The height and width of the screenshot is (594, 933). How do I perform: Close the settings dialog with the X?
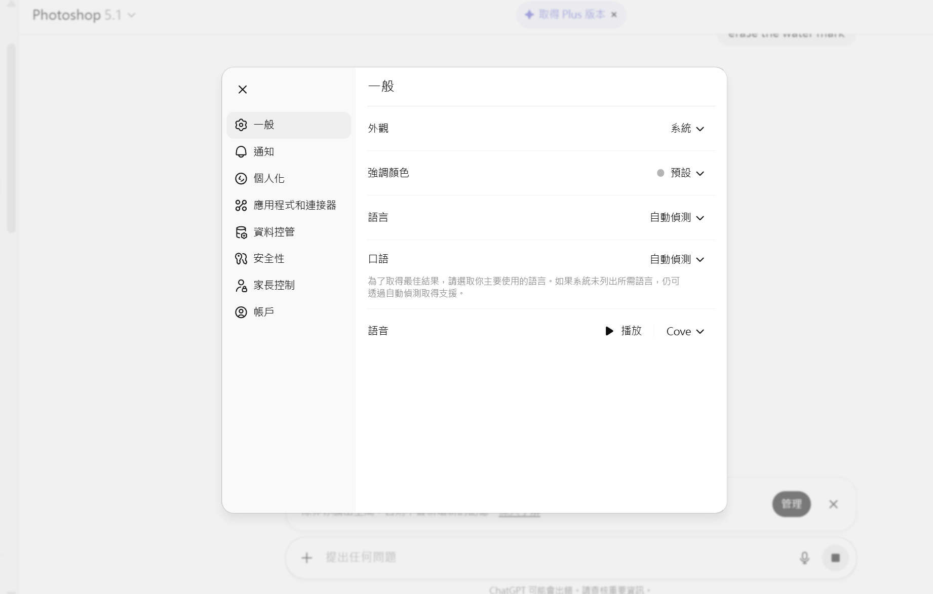(243, 90)
